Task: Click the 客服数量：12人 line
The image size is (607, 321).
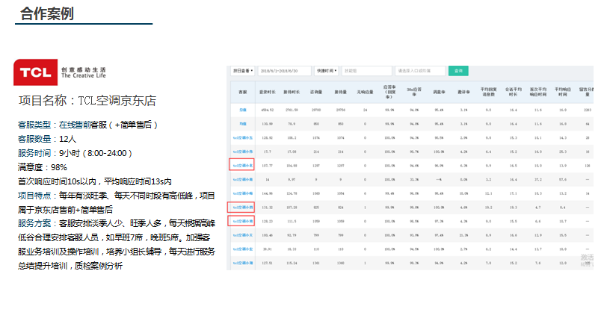Action: coord(47,140)
